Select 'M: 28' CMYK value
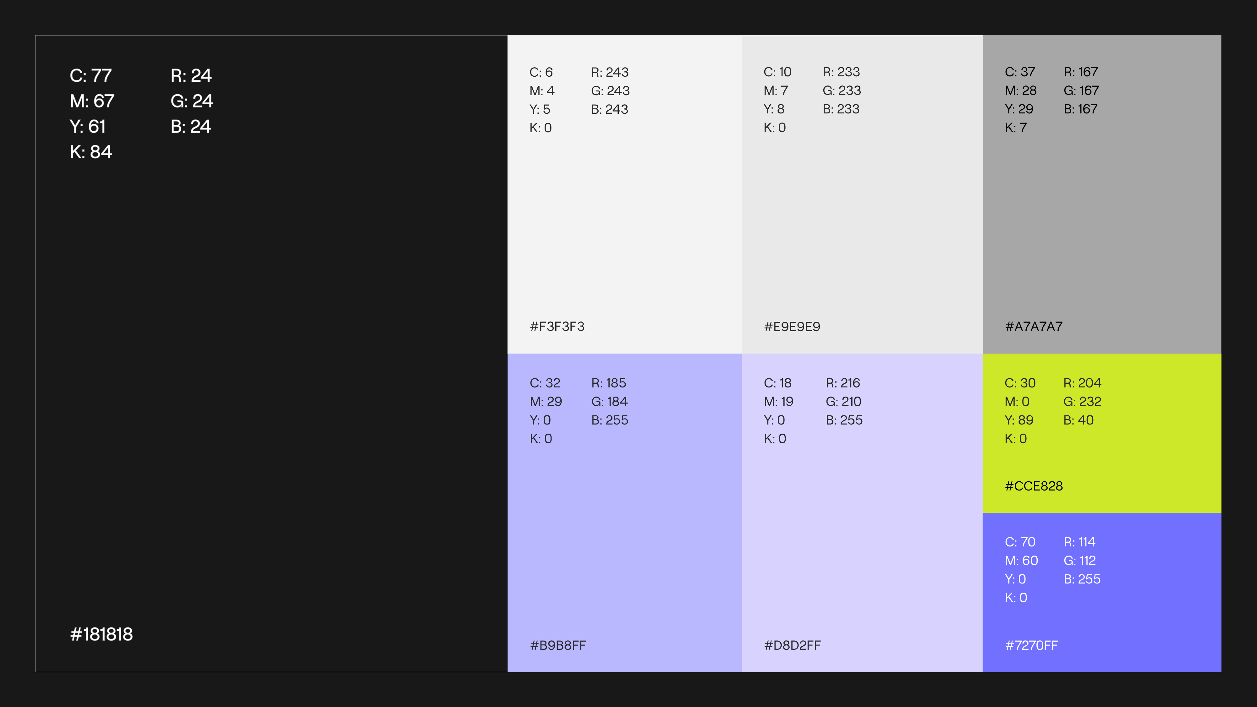Screen dimensions: 1257x707 tap(1021, 90)
